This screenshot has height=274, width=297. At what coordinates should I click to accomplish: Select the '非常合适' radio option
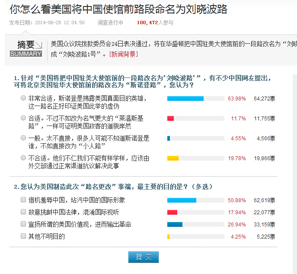23,98
